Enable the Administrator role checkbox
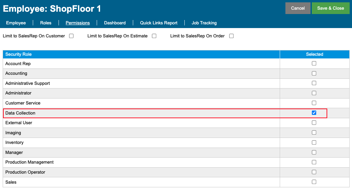Screen dimensions: 352x189 pyautogui.click(x=314, y=93)
